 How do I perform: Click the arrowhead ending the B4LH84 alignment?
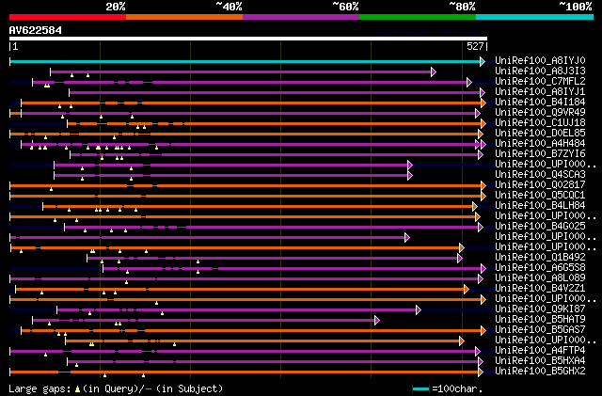point(475,207)
